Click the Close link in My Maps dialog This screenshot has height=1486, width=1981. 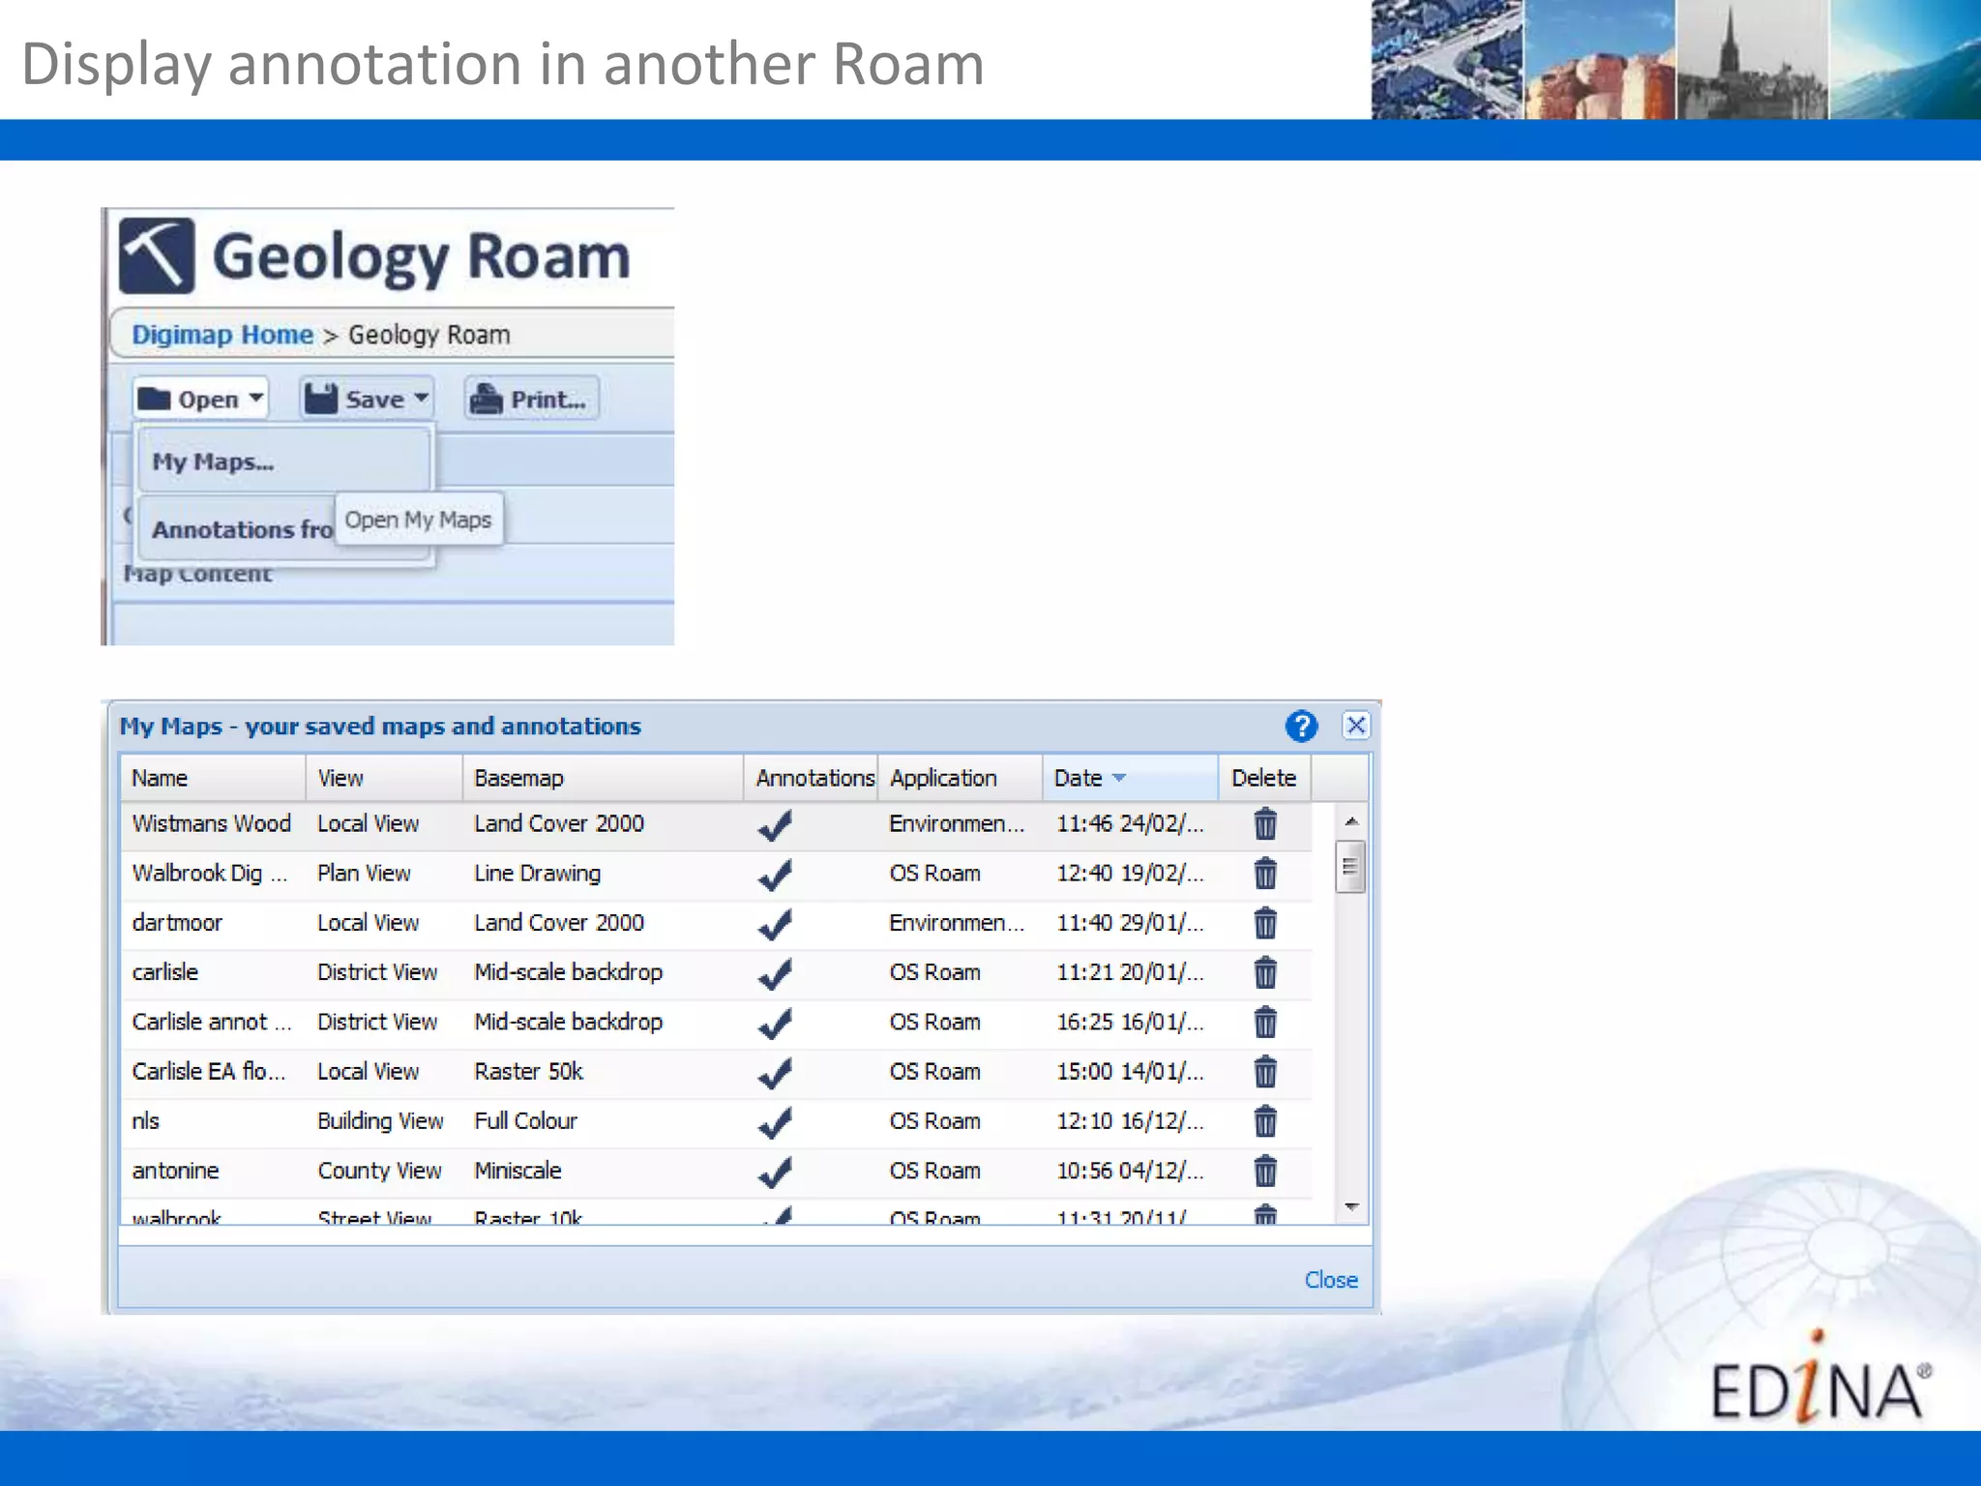[x=1331, y=1280]
